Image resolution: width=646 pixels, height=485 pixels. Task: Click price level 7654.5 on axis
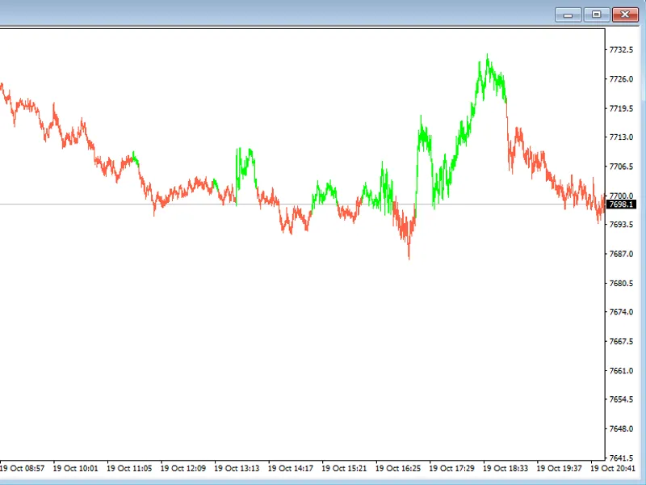621,399
